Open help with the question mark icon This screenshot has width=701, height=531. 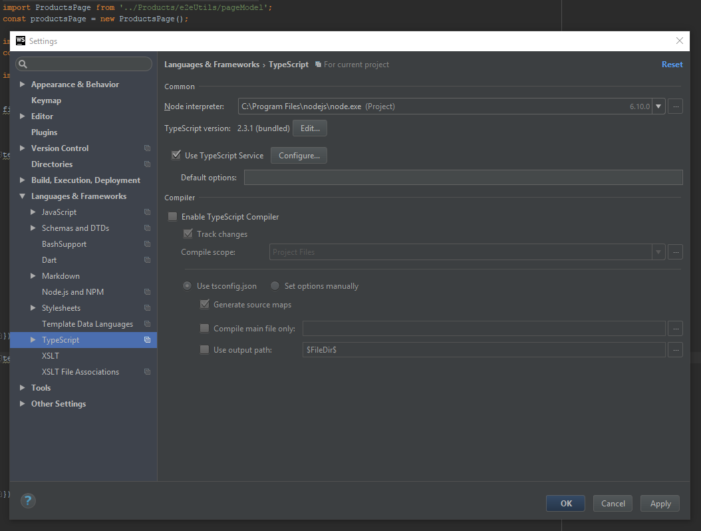click(28, 500)
